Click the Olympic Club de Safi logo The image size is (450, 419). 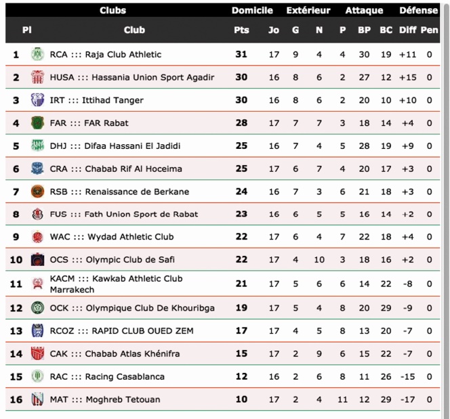click(x=37, y=260)
